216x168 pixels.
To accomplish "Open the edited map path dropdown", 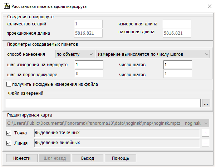I will (108, 123).
